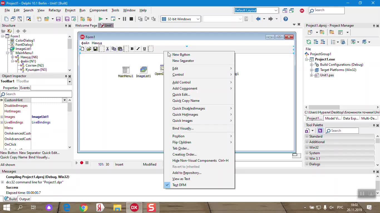Screen dimensions: 380x213
Task: Open Chrome from the taskbar
Action: [83, 207]
